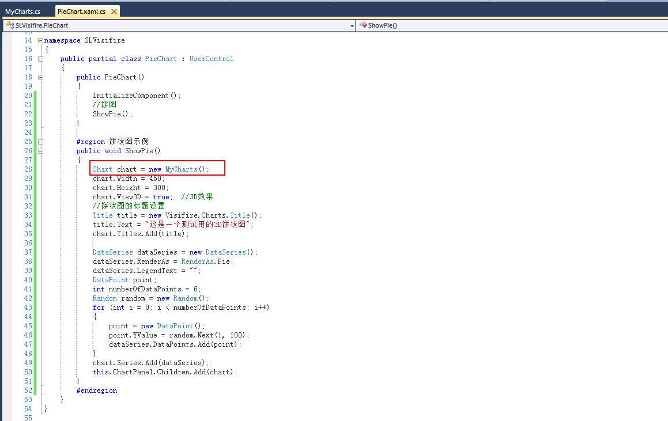Click the chart.View3D = true statement
The width and height of the screenshot is (668, 421).
[133, 197]
